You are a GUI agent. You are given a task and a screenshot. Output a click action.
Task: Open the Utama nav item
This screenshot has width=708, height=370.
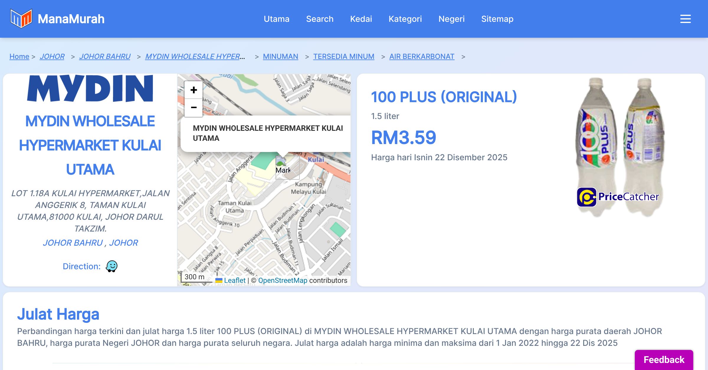tap(276, 19)
